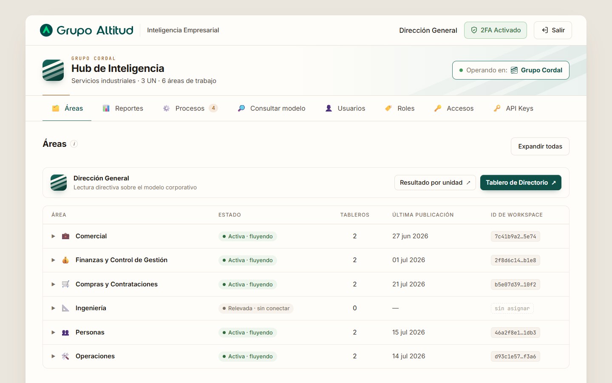Expand the Operaciones row
The width and height of the screenshot is (612, 383).
pyautogui.click(x=53, y=356)
